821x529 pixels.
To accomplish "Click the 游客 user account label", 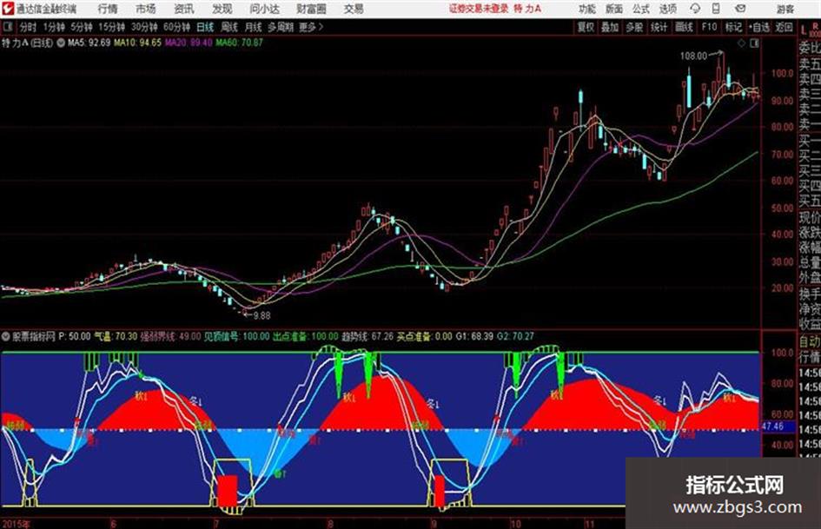I will [785, 9].
